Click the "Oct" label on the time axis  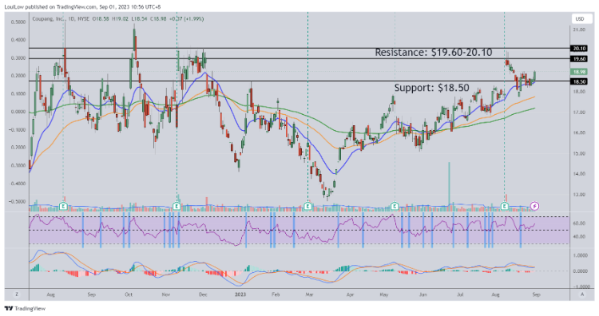coord(129,294)
